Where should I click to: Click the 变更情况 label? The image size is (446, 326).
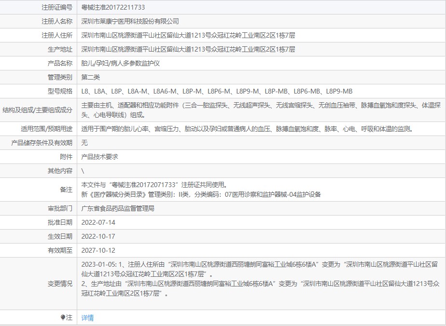click(60, 284)
